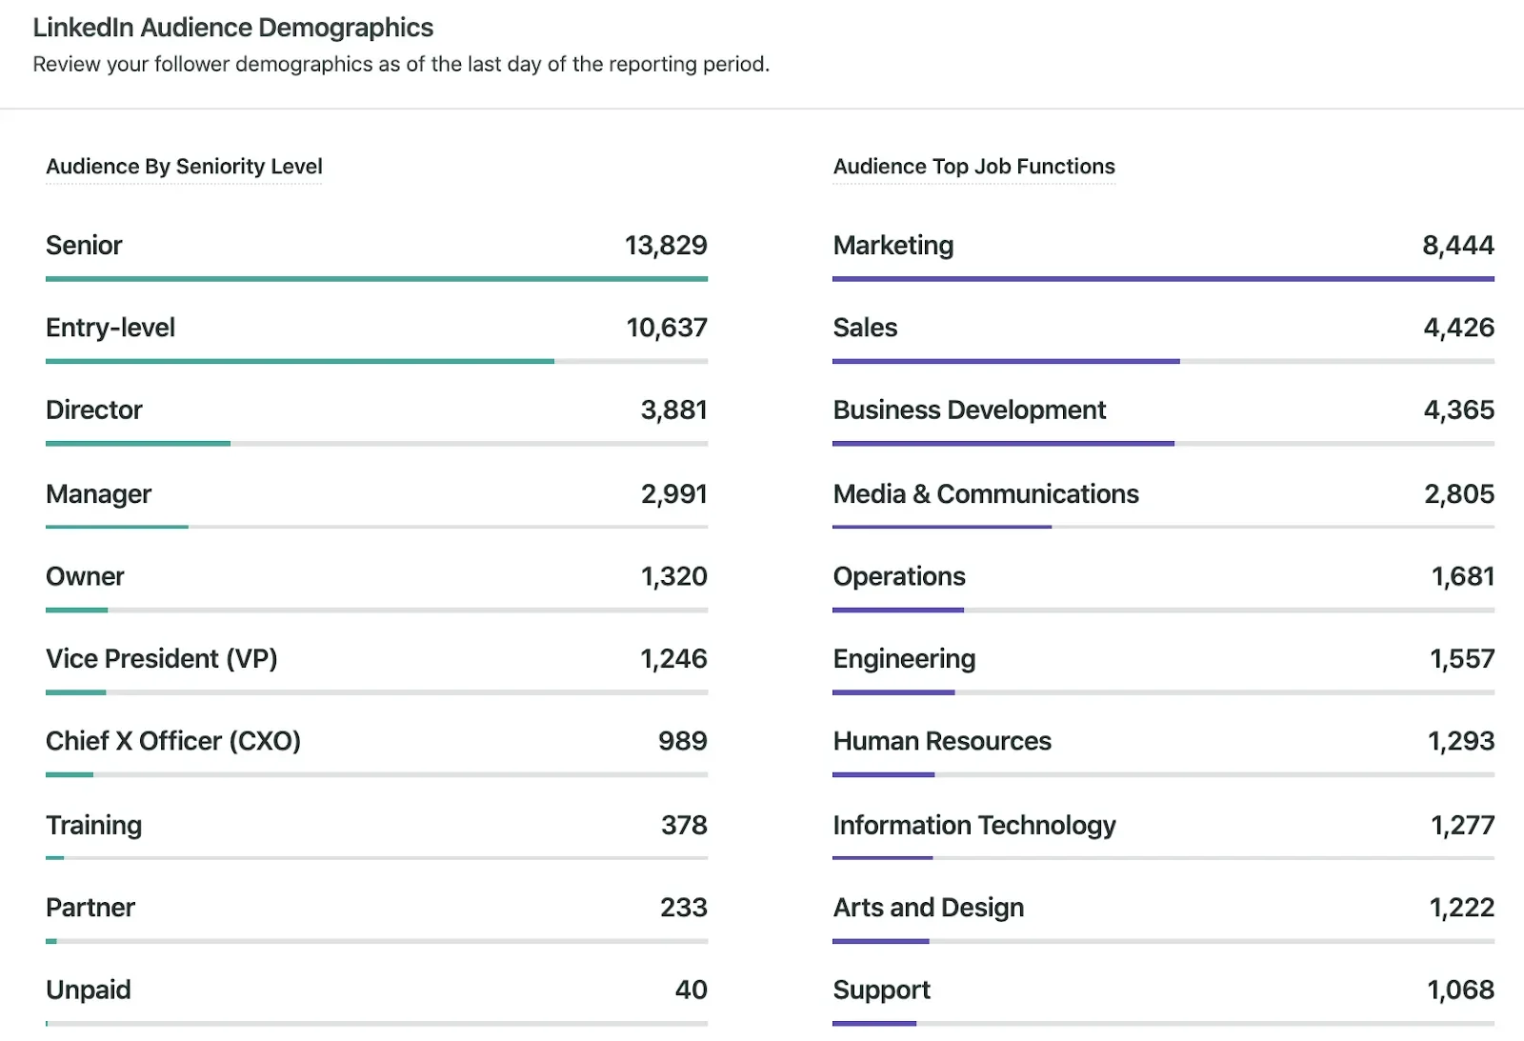This screenshot has height=1041, width=1524.
Task: Click the green Senior progress bar
Action: click(x=377, y=278)
